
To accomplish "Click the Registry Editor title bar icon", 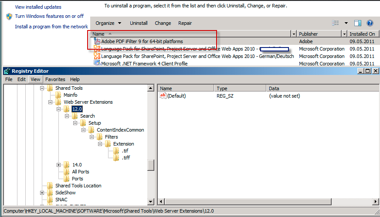I will pyautogui.click(x=7, y=71).
